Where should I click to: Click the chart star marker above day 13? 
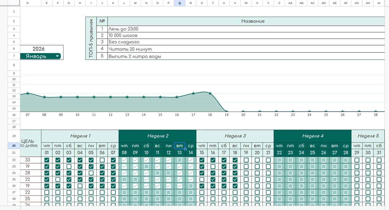[x=127, y=97]
